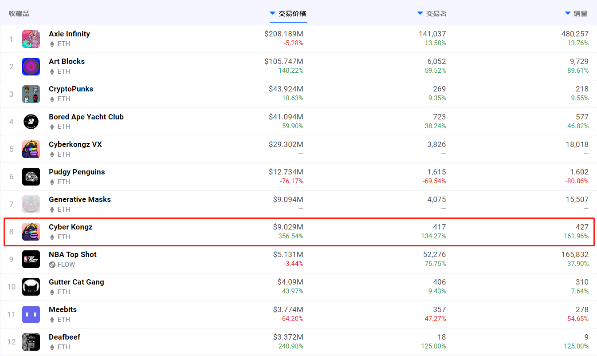Open the Cyber Kongz avatar icon
The image size is (597, 356).
31,232
